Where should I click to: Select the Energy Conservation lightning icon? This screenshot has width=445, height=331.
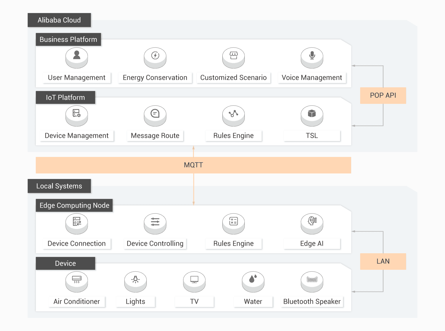click(155, 56)
